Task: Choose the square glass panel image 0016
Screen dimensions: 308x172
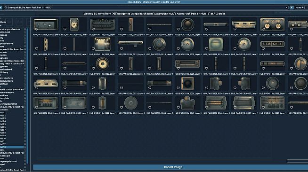Action: pyautogui.click(x=216, y=44)
